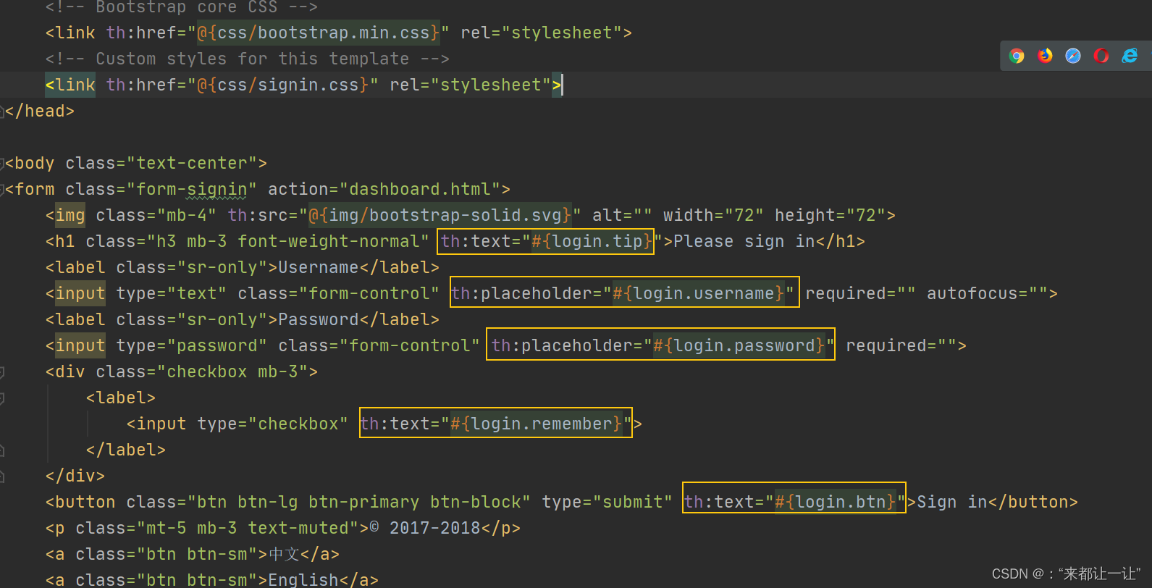This screenshot has height=588, width=1152.
Task: Click the #{login.remember} expression
Action: [x=537, y=424]
